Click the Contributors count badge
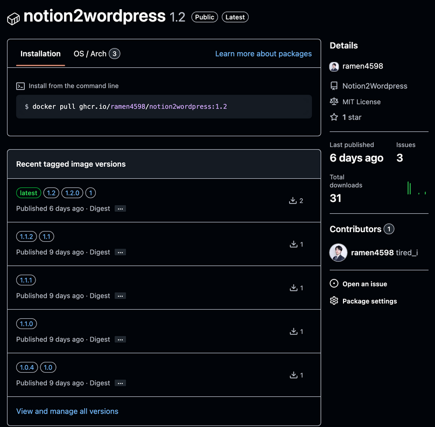 coord(389,229)
